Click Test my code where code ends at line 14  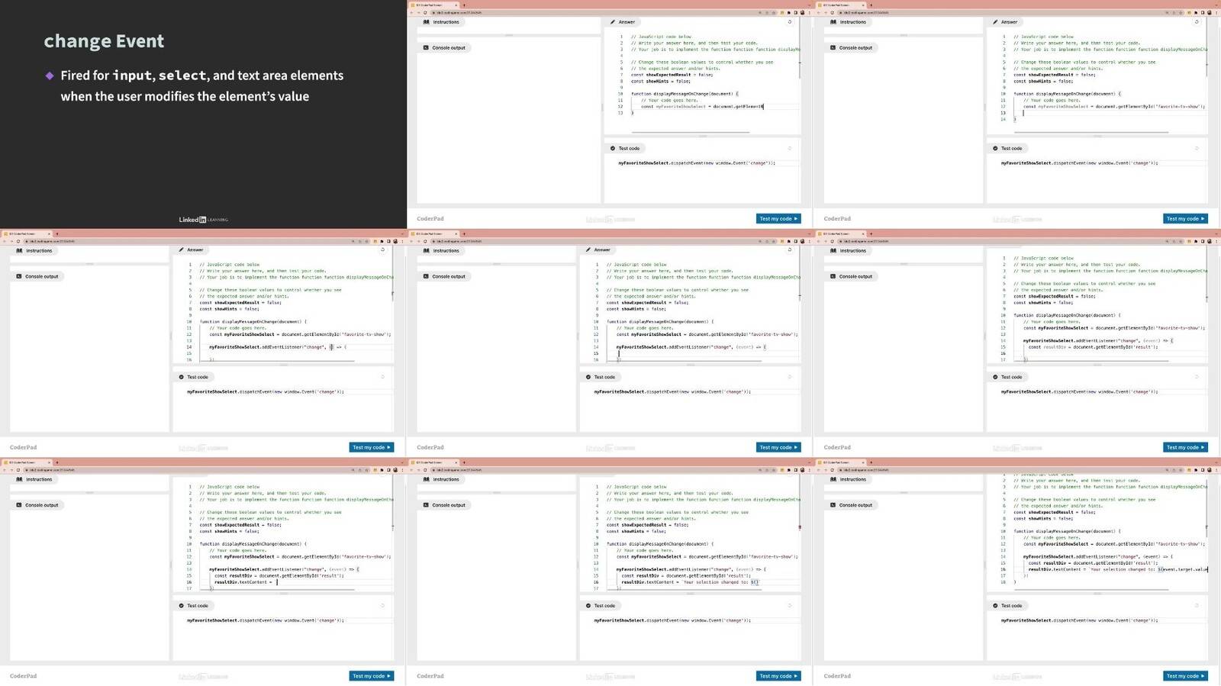(x=1185, y=218)
